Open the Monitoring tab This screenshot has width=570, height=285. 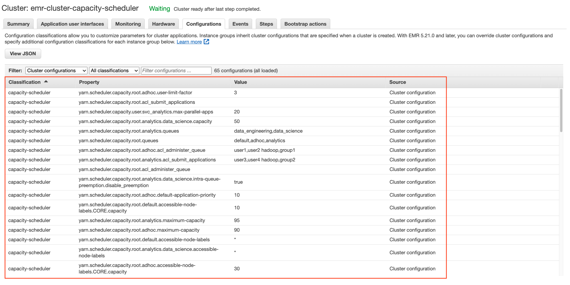point(128,24)
